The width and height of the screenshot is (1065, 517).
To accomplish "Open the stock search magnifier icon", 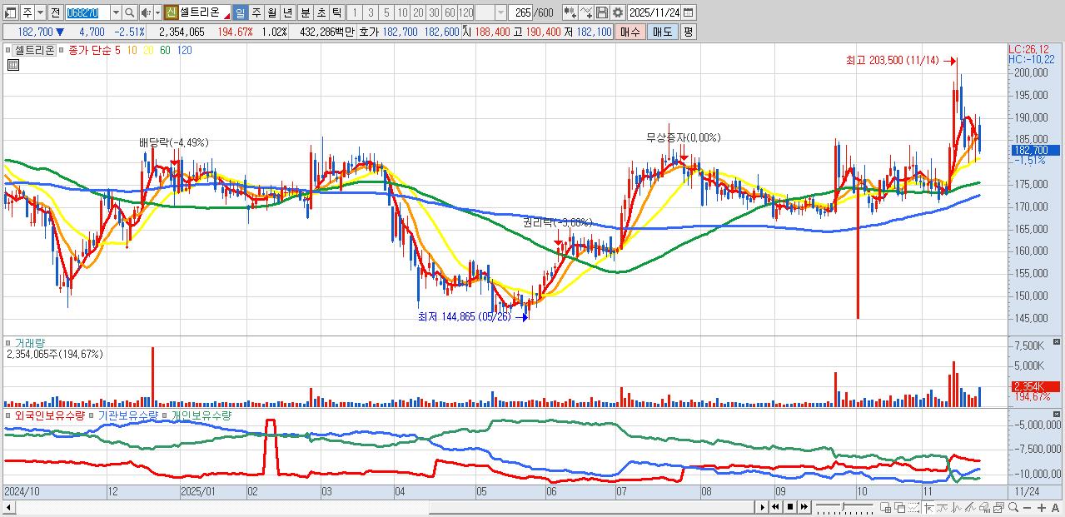I will pos(130,12).
